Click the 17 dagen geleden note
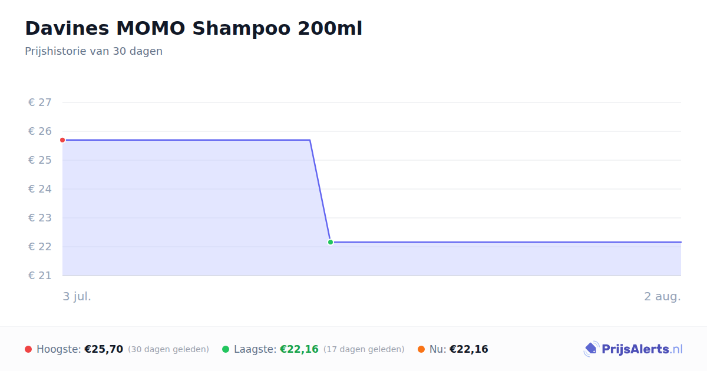The width and height of the screenshot is (707, 371). tap(364, 349)
